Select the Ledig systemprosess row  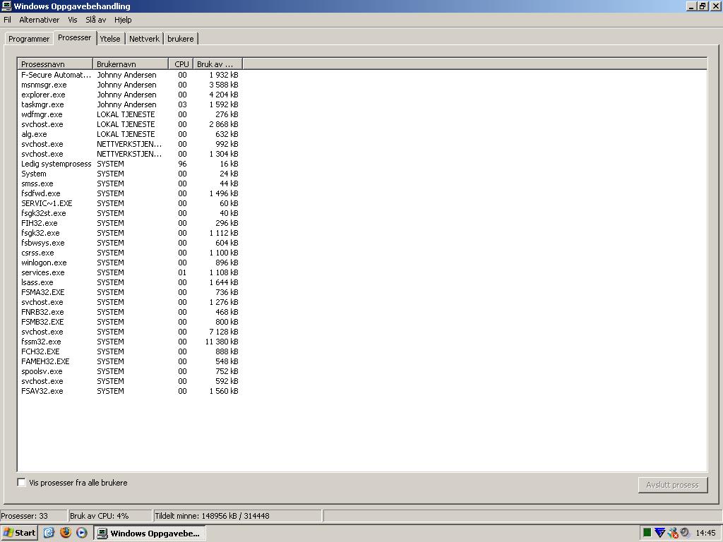130,164
